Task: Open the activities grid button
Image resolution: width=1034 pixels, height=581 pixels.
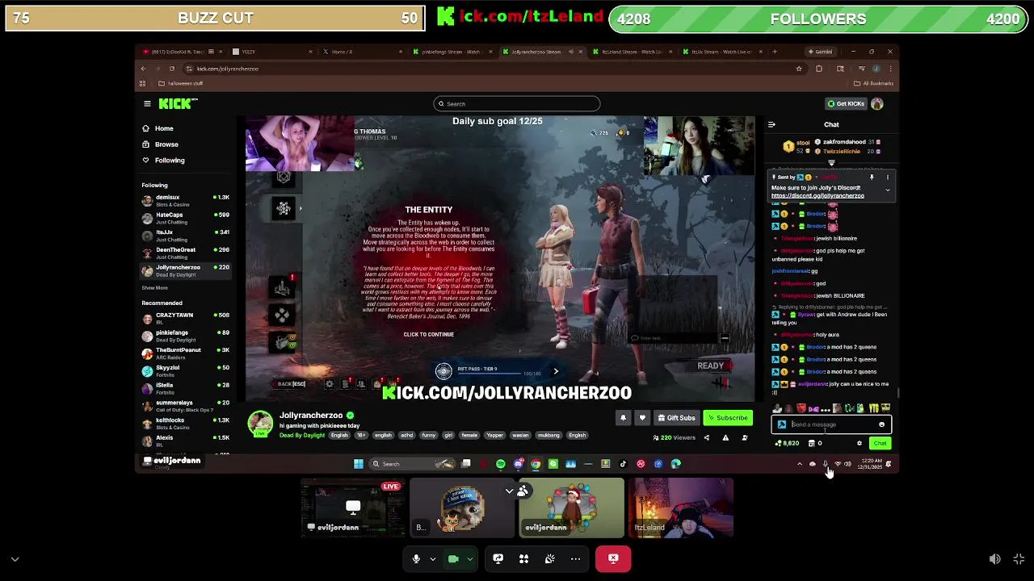Action: point(523,558)
